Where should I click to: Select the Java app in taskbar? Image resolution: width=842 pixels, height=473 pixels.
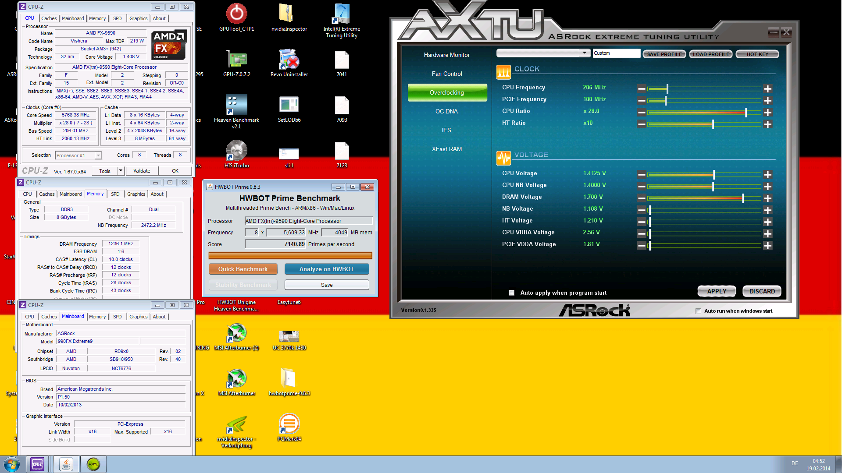[x=66, y=464]
